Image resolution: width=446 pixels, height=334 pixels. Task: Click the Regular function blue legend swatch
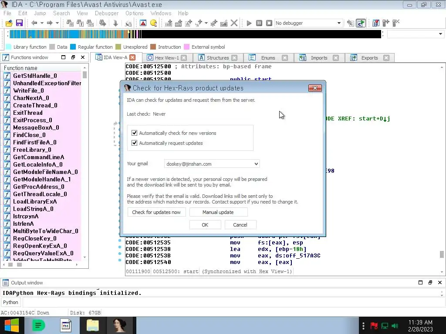point(73,47)
